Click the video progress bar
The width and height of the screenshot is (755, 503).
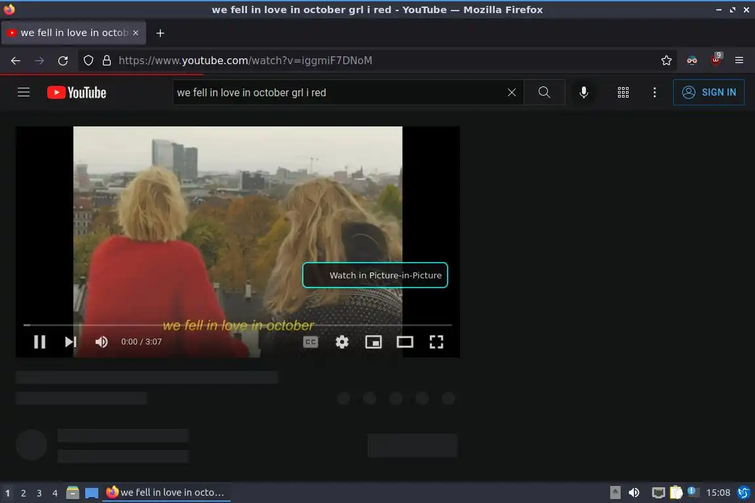point(238,325)
